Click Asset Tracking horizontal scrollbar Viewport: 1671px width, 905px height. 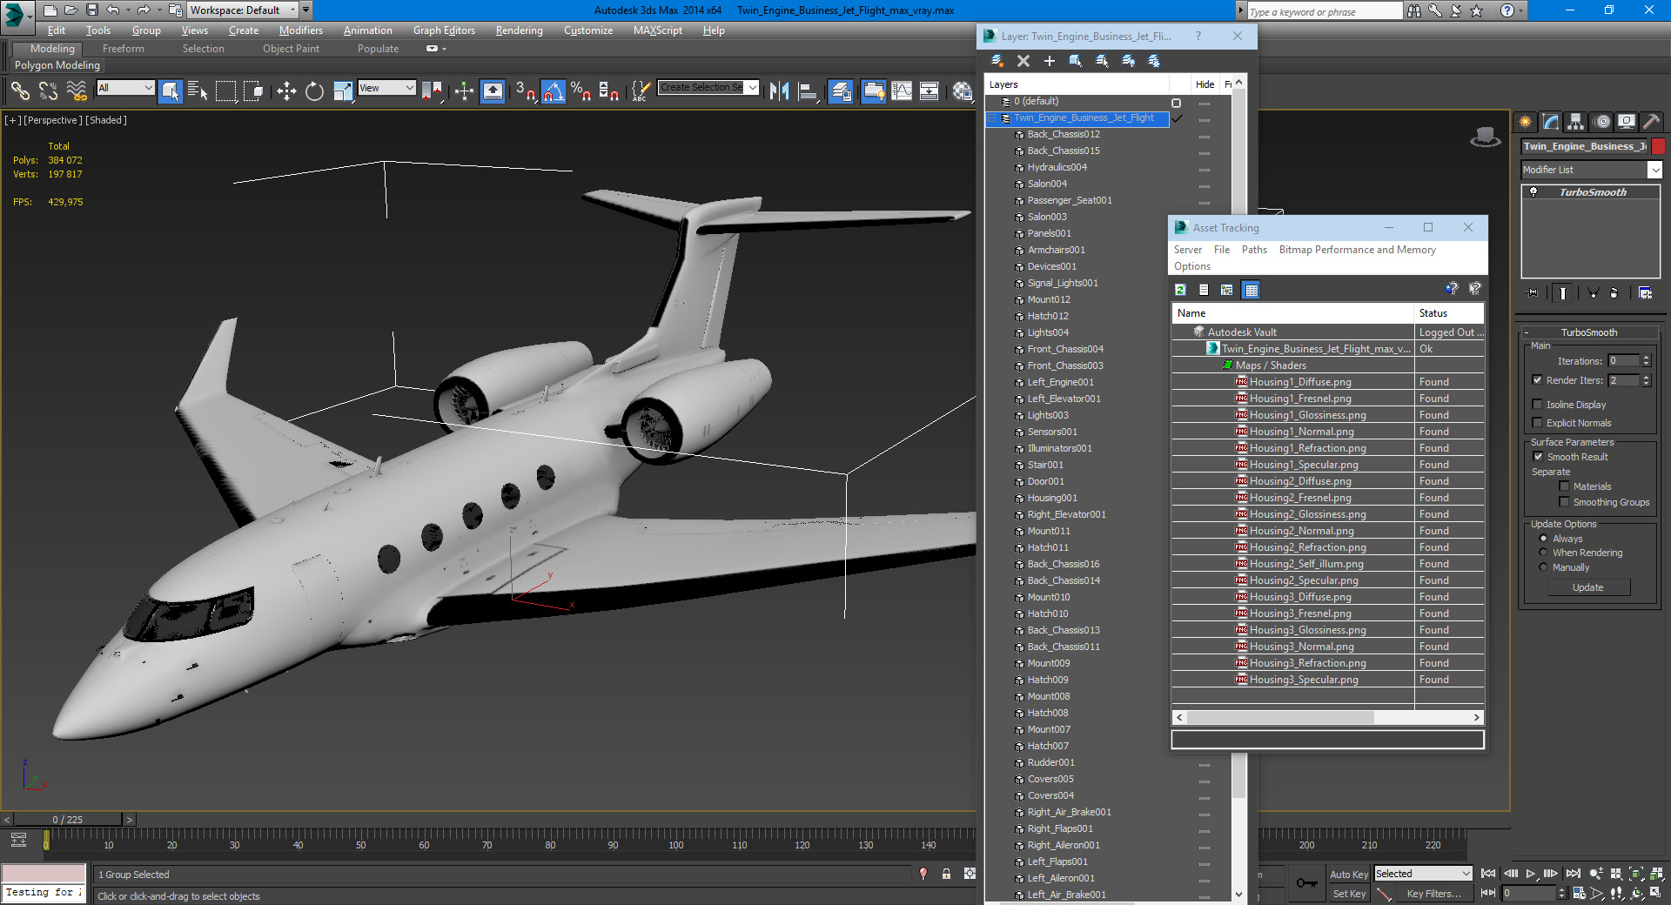click(x=1279, y=718)
